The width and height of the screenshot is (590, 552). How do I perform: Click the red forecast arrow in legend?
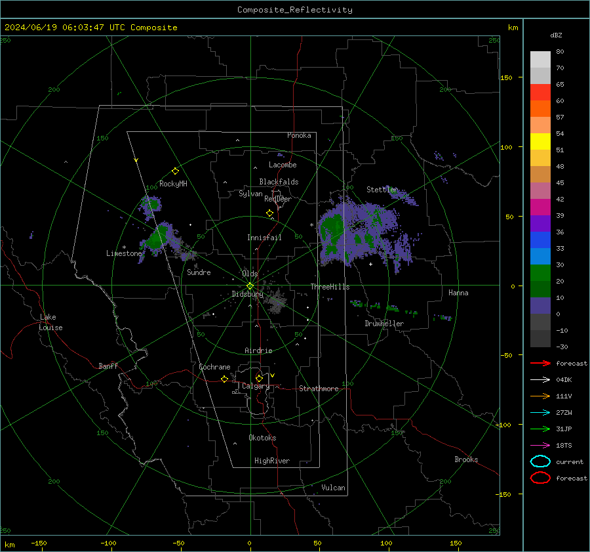point(540,363)
